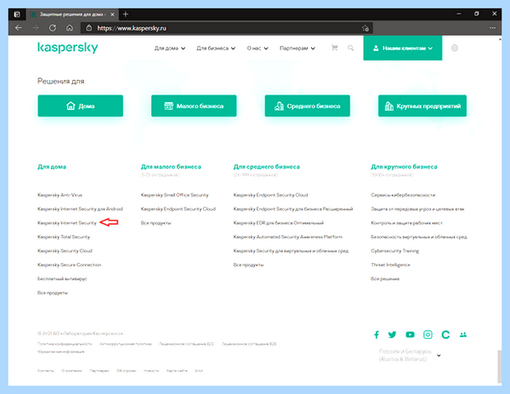
Task: Add this page to favorites (star icon)
Action: 365,28
